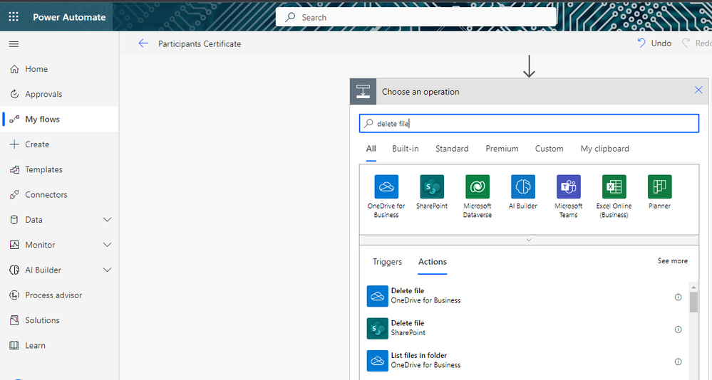712x380 pixels.
Task: Switch to the Premium tab
Action: [502, 149]
